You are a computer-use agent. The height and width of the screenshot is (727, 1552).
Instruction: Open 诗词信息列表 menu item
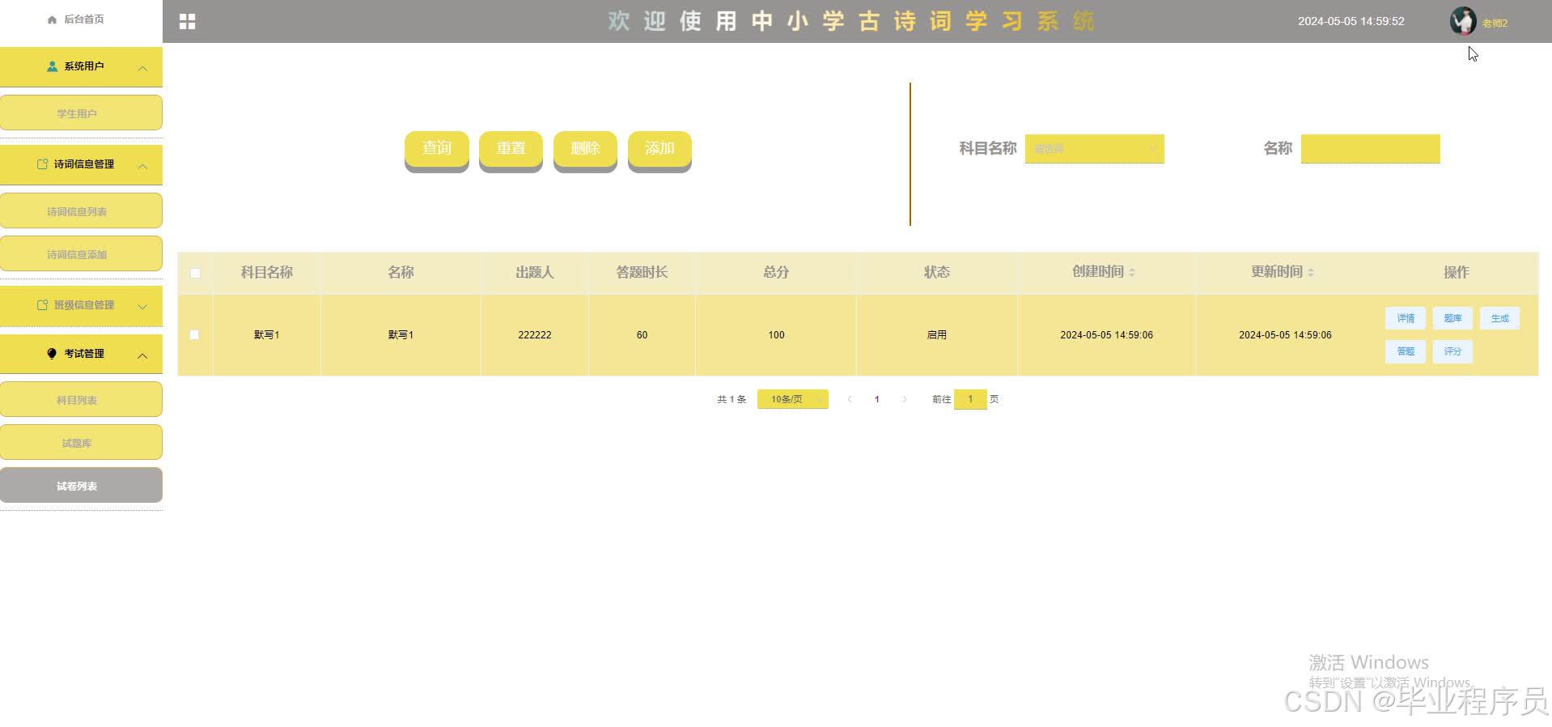[x=81, y=210]
